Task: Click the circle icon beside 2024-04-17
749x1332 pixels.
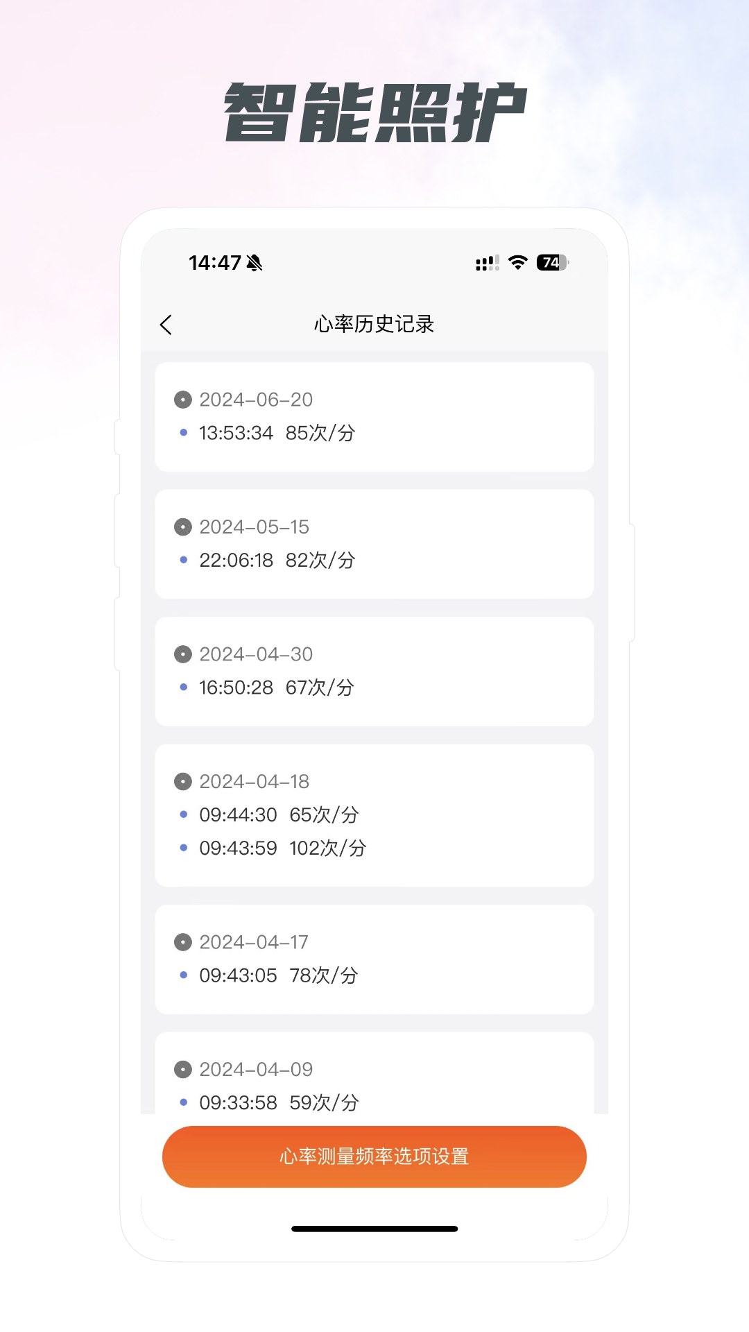Action: click(183, 942)
